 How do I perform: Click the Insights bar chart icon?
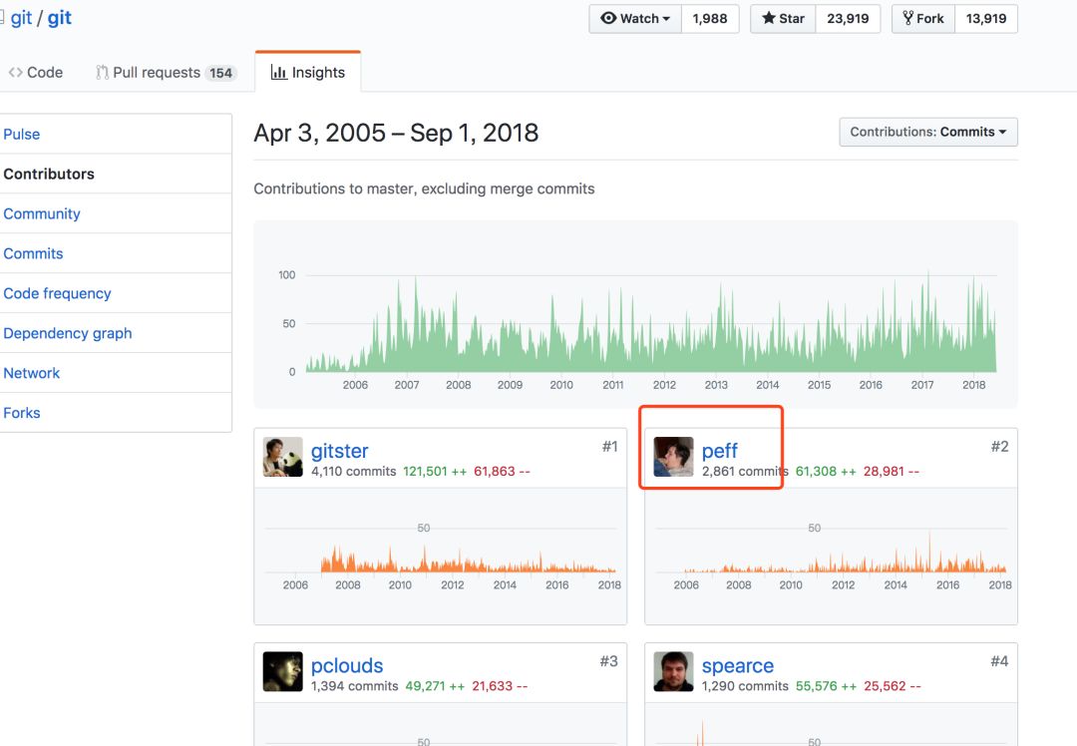278,72
